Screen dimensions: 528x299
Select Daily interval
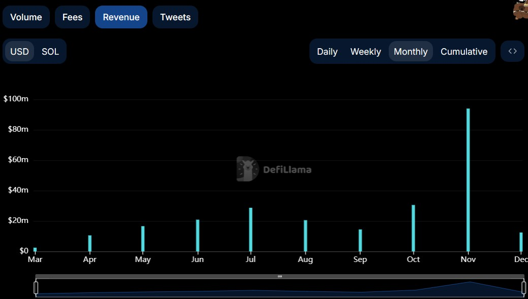(327, 52)
